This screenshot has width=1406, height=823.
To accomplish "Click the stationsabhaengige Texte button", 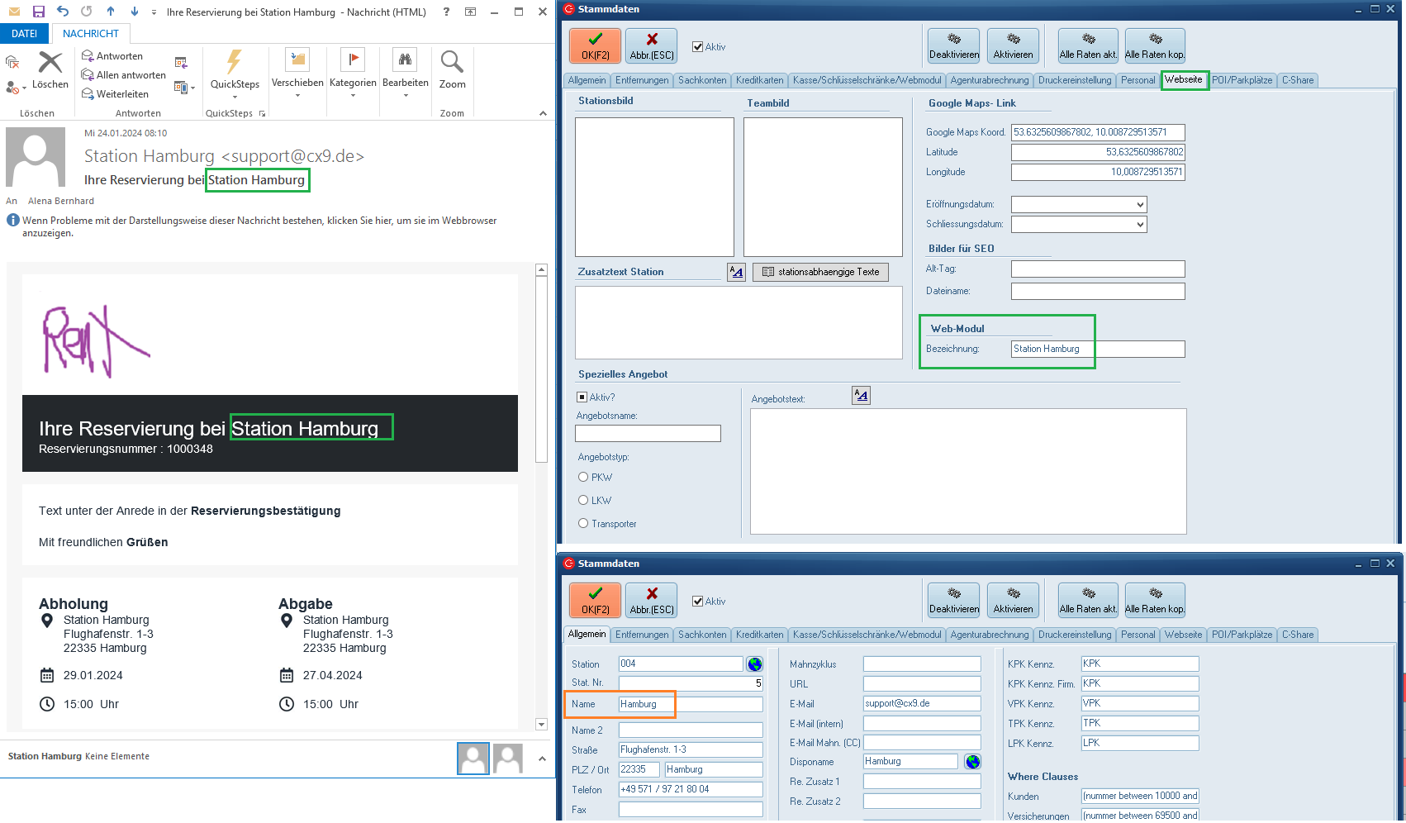I will click(x=820, y=272).
